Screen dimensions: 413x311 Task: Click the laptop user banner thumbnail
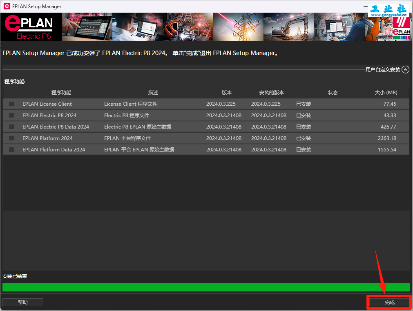138,27
